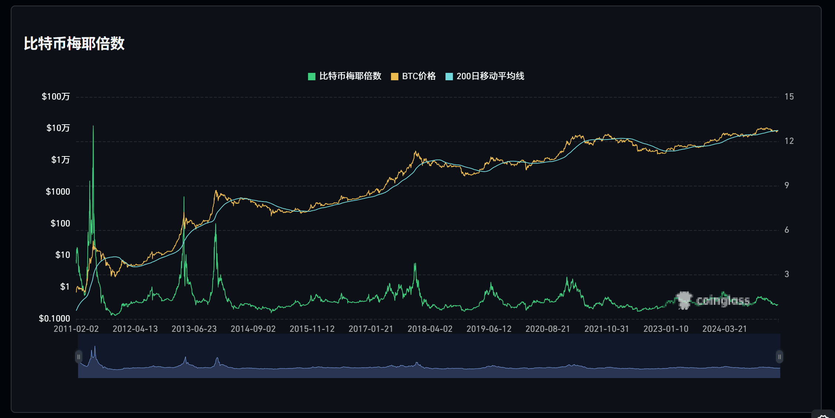Click the yellow BTC价格 legend square
This screenshot has height=418, width=835.
394,76
